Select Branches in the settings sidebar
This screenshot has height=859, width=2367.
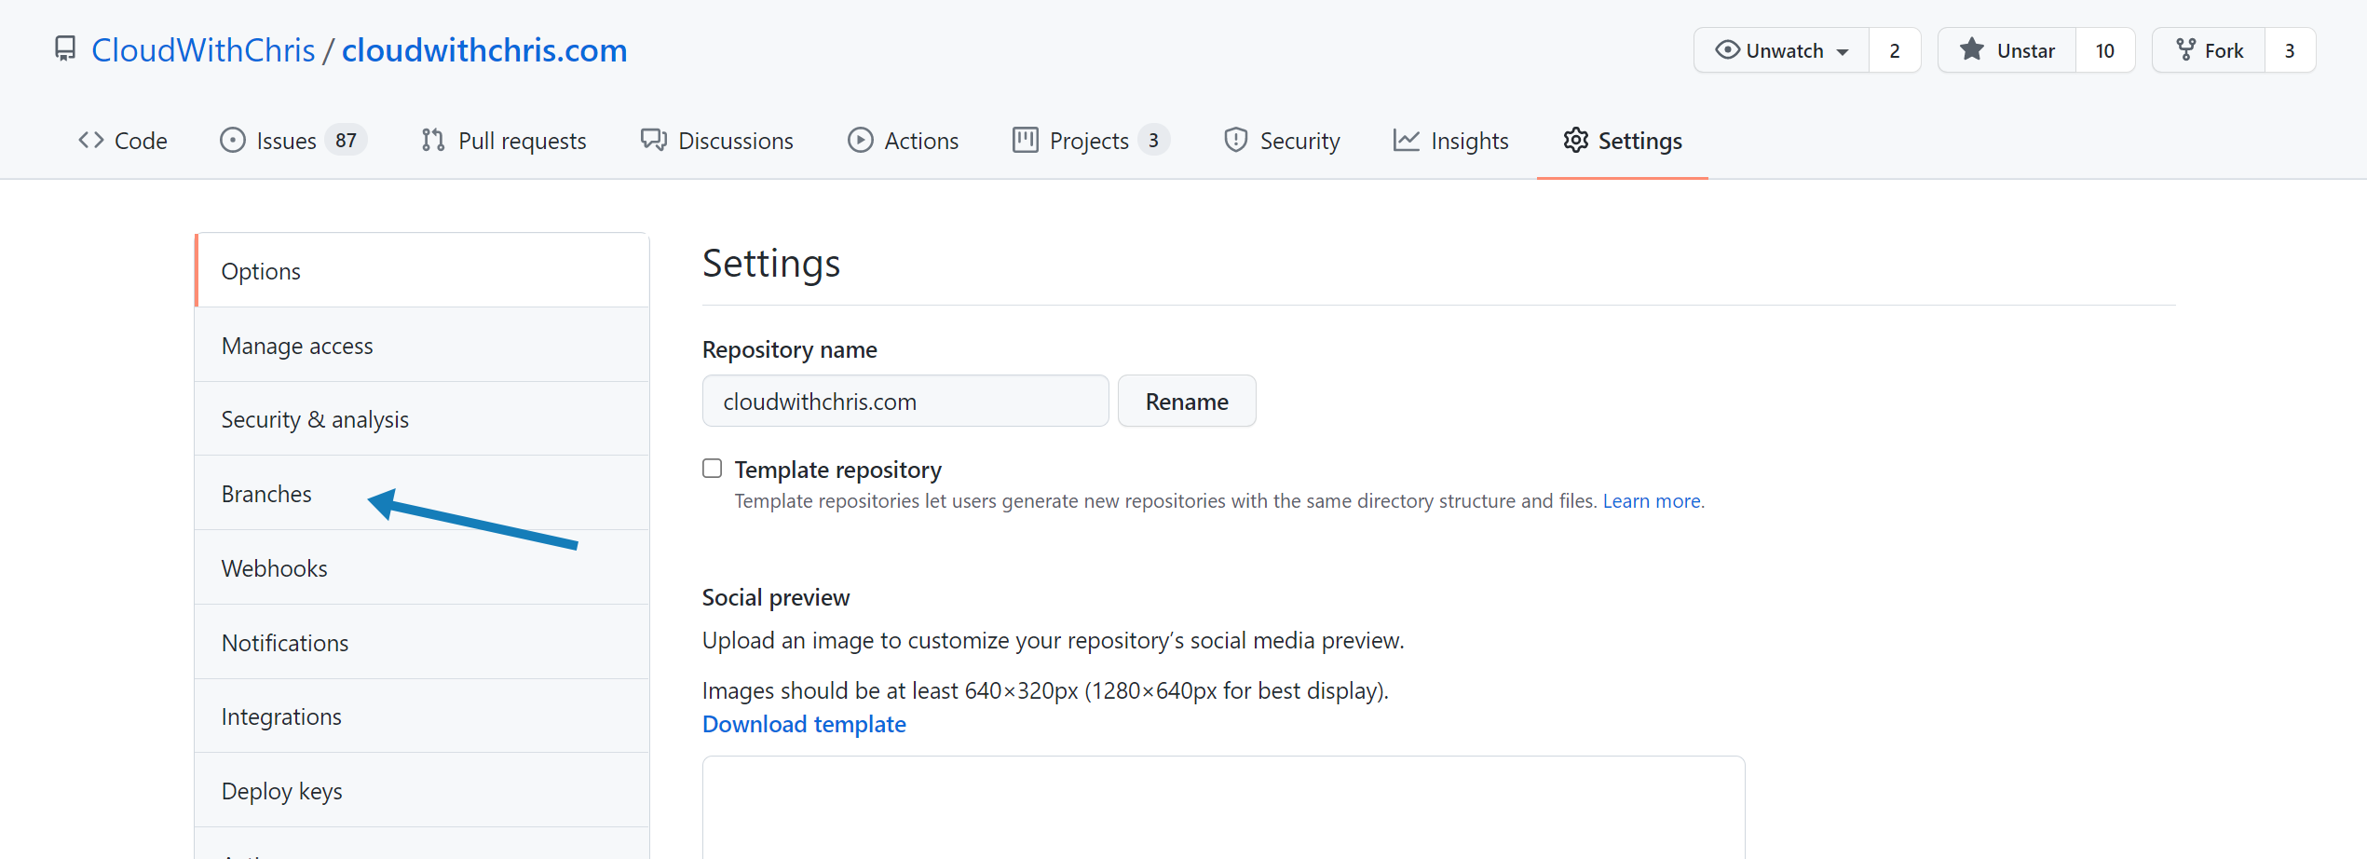pos(266,493)
